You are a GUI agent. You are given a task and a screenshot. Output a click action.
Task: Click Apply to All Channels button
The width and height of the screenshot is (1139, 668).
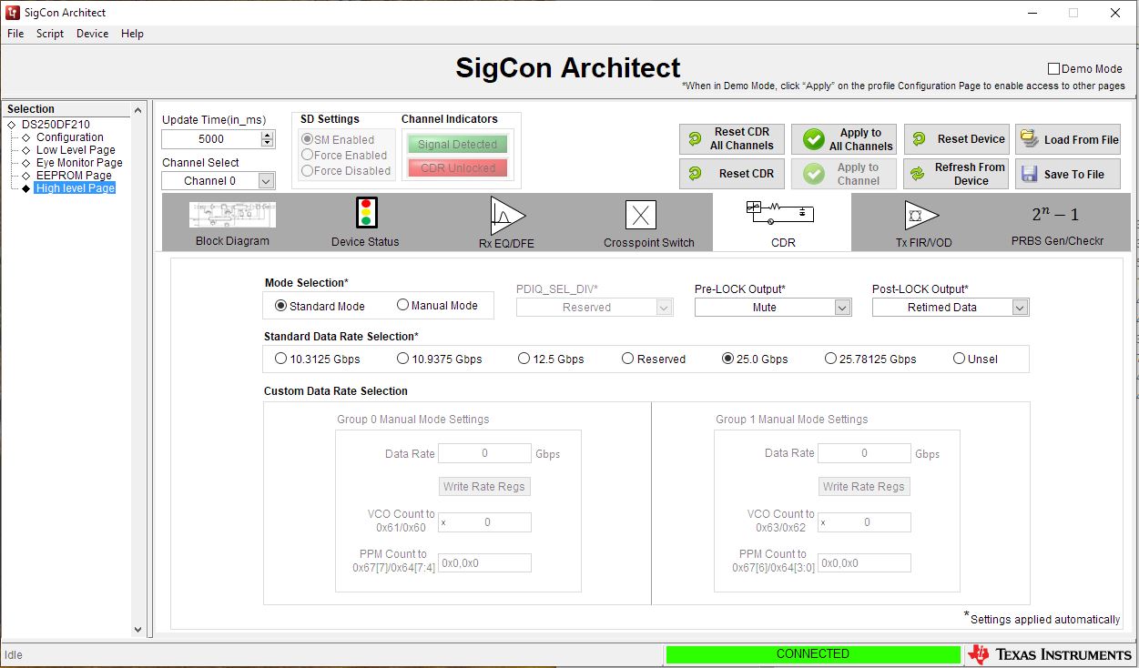pos(844,139)
